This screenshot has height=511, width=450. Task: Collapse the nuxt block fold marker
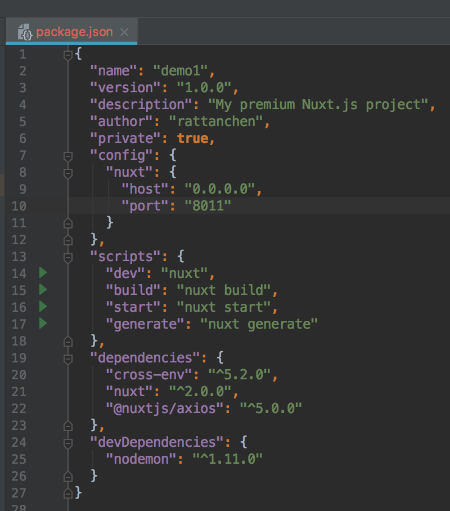click(x=67, y=173)
